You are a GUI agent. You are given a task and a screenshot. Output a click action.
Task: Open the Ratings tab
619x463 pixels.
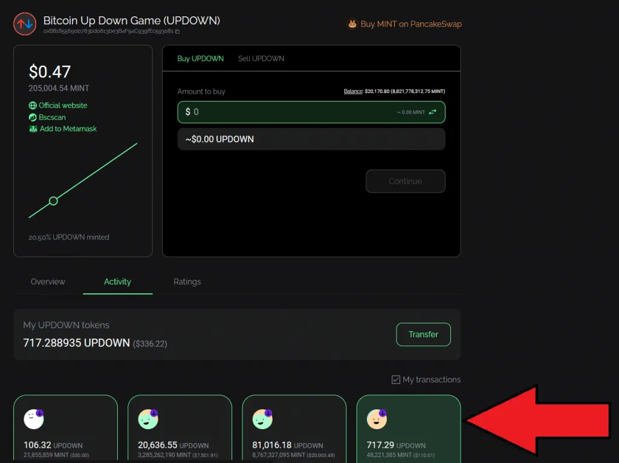point(187,282)
